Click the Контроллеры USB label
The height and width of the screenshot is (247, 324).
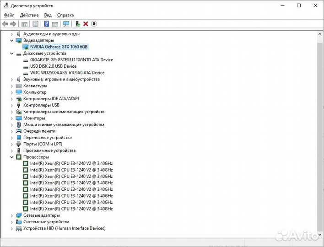pyautogui.click(x=41, y=105)
